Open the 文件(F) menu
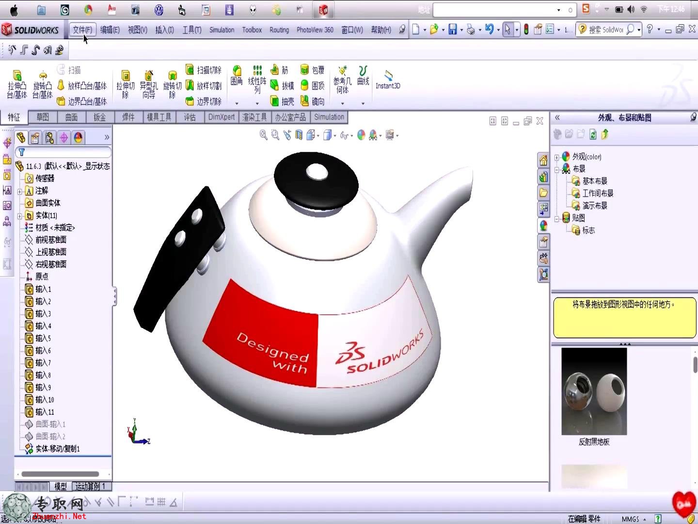 82,30
